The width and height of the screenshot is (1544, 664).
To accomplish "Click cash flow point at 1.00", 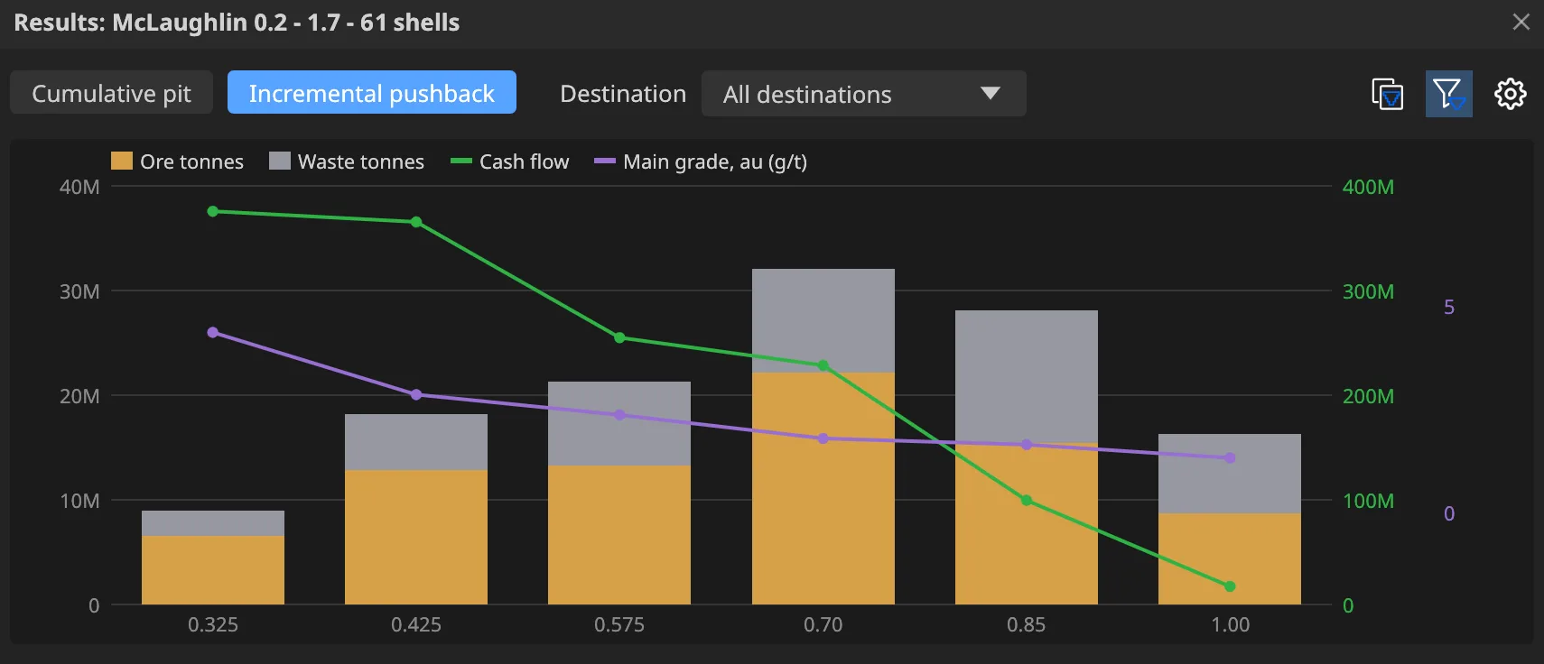I will [1230, 586].
